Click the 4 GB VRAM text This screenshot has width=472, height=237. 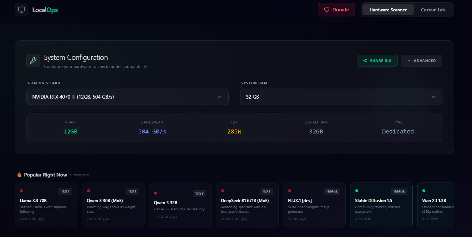point(363,219)
